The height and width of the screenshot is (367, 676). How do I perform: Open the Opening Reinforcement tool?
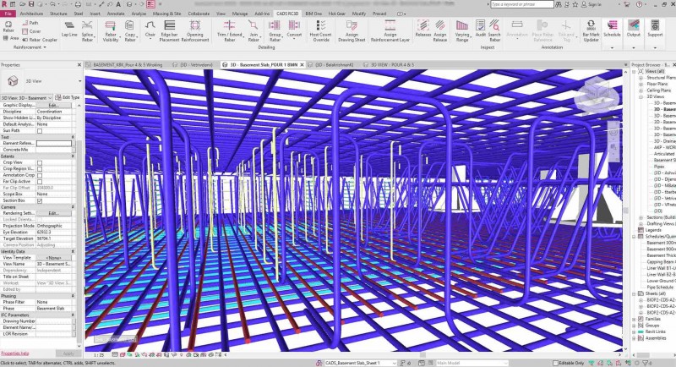(195, 30)
